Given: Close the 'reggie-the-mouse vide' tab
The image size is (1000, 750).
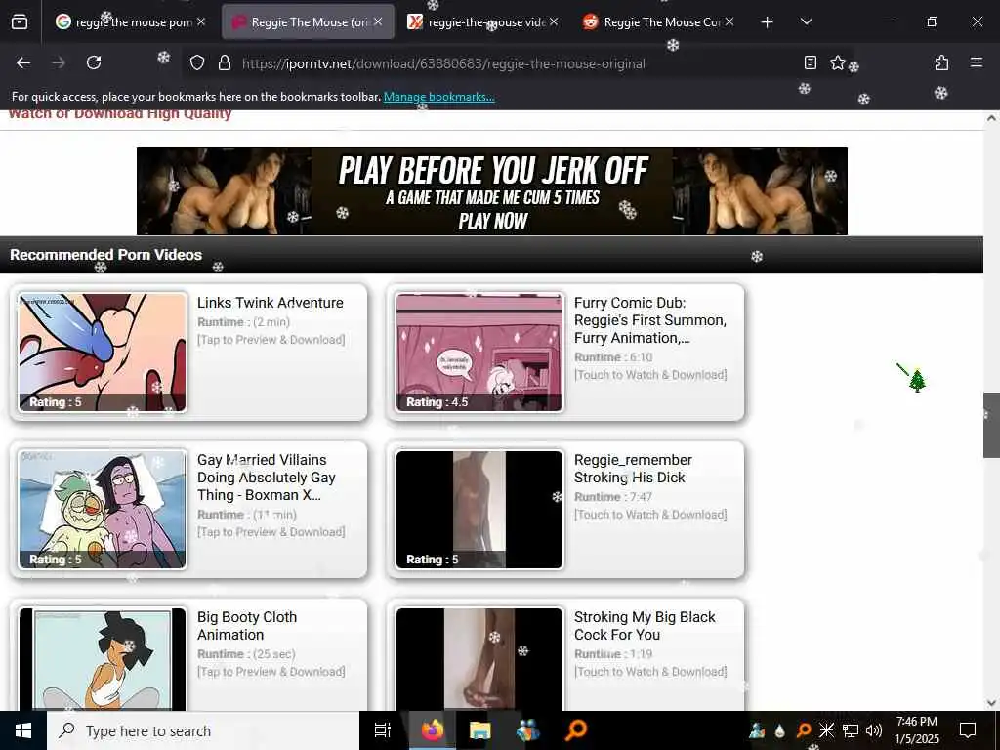Looking at the screenshot, I should pyautogui.click(x=554, y=21).
